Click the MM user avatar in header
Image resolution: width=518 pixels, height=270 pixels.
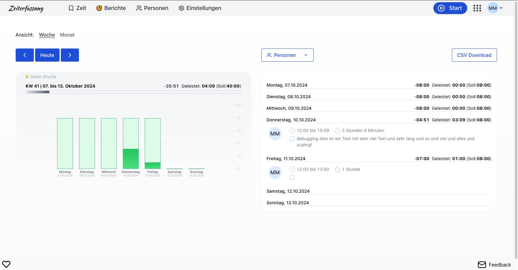493,8
